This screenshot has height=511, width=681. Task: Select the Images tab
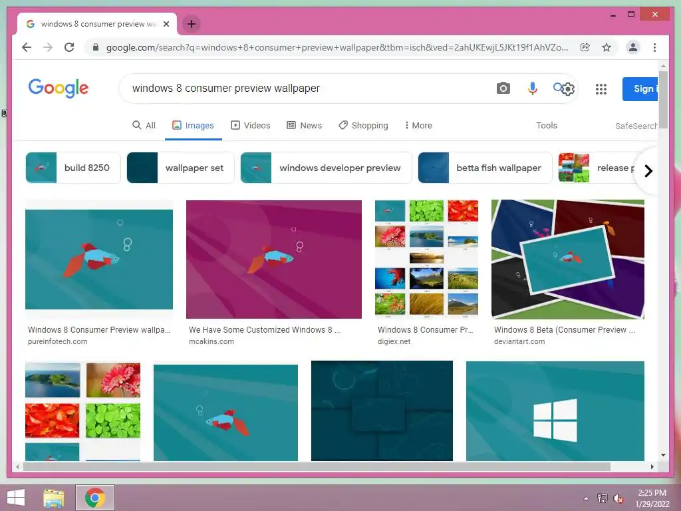point(194,125)
